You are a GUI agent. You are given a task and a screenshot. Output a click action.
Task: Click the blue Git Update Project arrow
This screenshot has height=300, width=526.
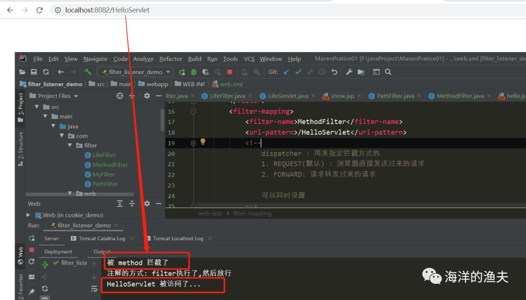point(286,72)
